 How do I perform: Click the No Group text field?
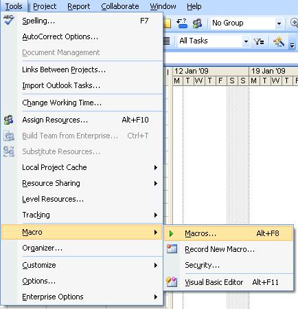tap(243, 23)
